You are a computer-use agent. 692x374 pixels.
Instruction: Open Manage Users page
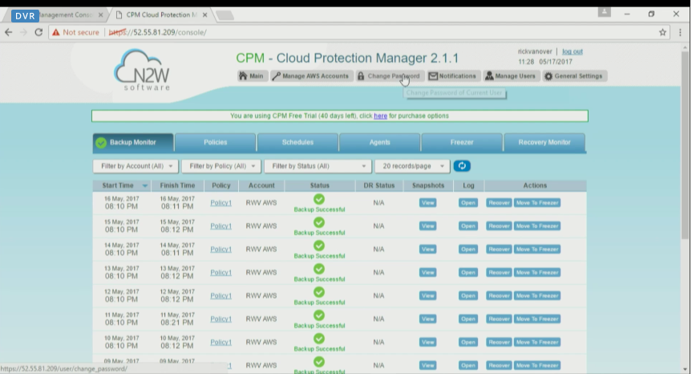(510, 76)
